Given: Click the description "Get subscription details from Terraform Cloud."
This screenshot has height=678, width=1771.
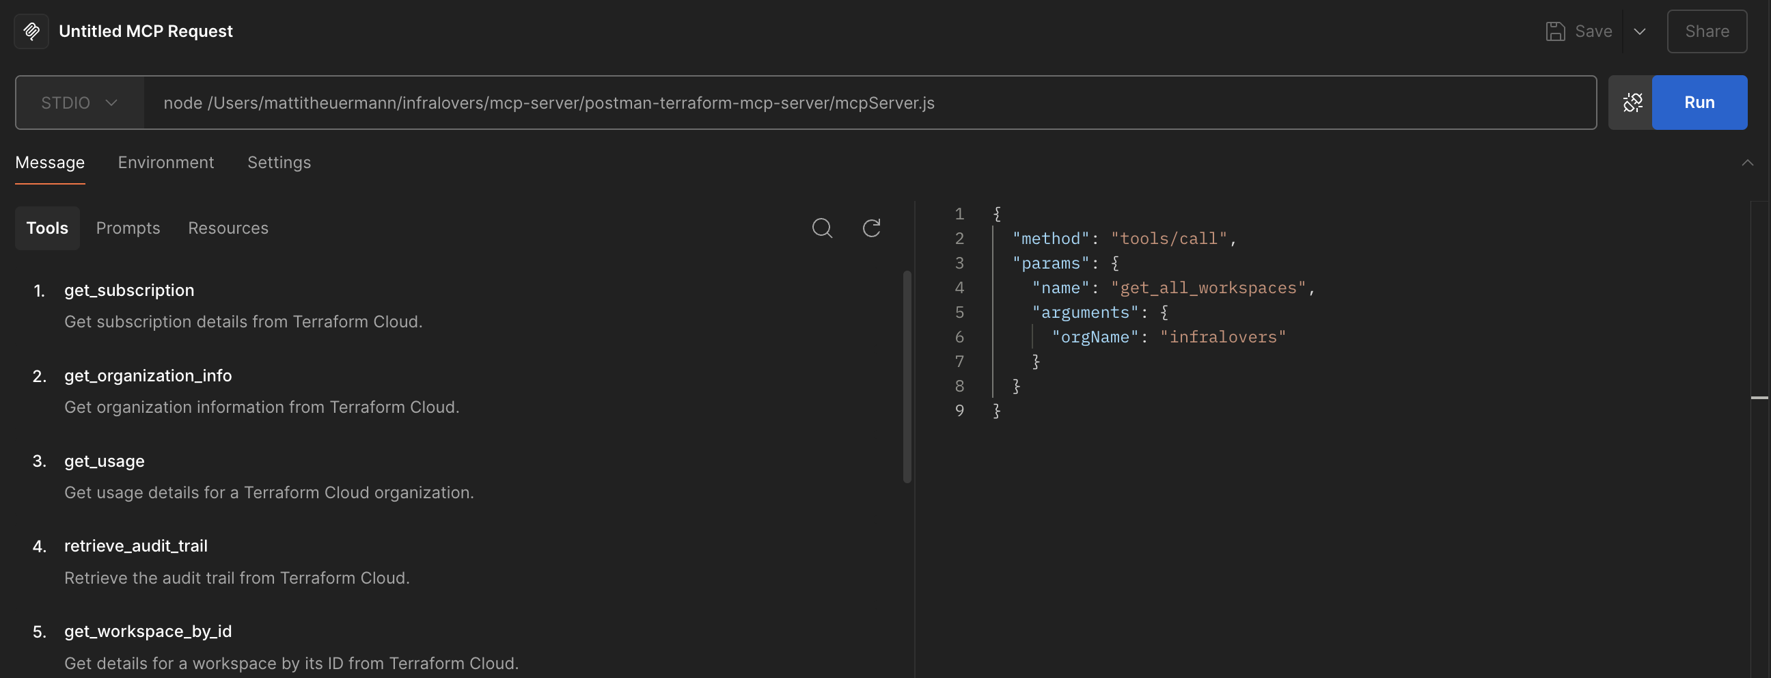Looking at the screenshot, I should [243, 322].
